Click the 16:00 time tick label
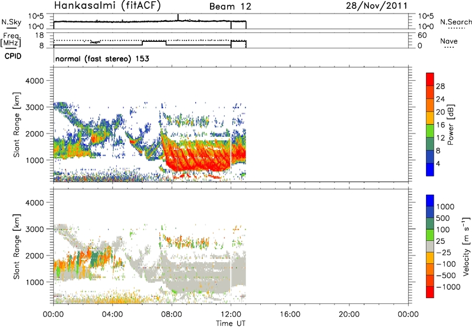This screenshot has width=472, height=327. click(x=290, y=315)
